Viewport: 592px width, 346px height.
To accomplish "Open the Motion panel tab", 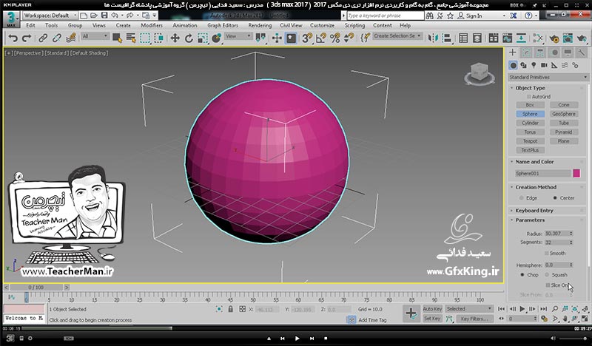I will (554, 52).
